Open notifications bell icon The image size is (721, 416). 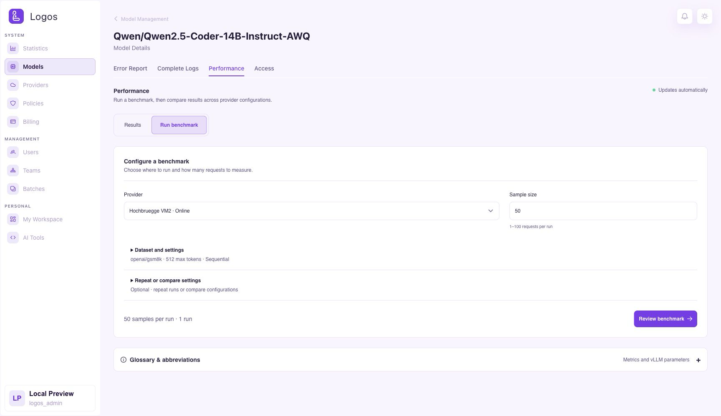(x=685, y=16)
